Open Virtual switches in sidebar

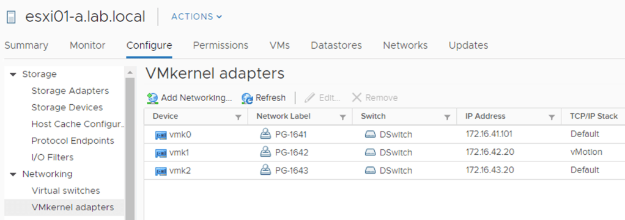click(66, 191)
